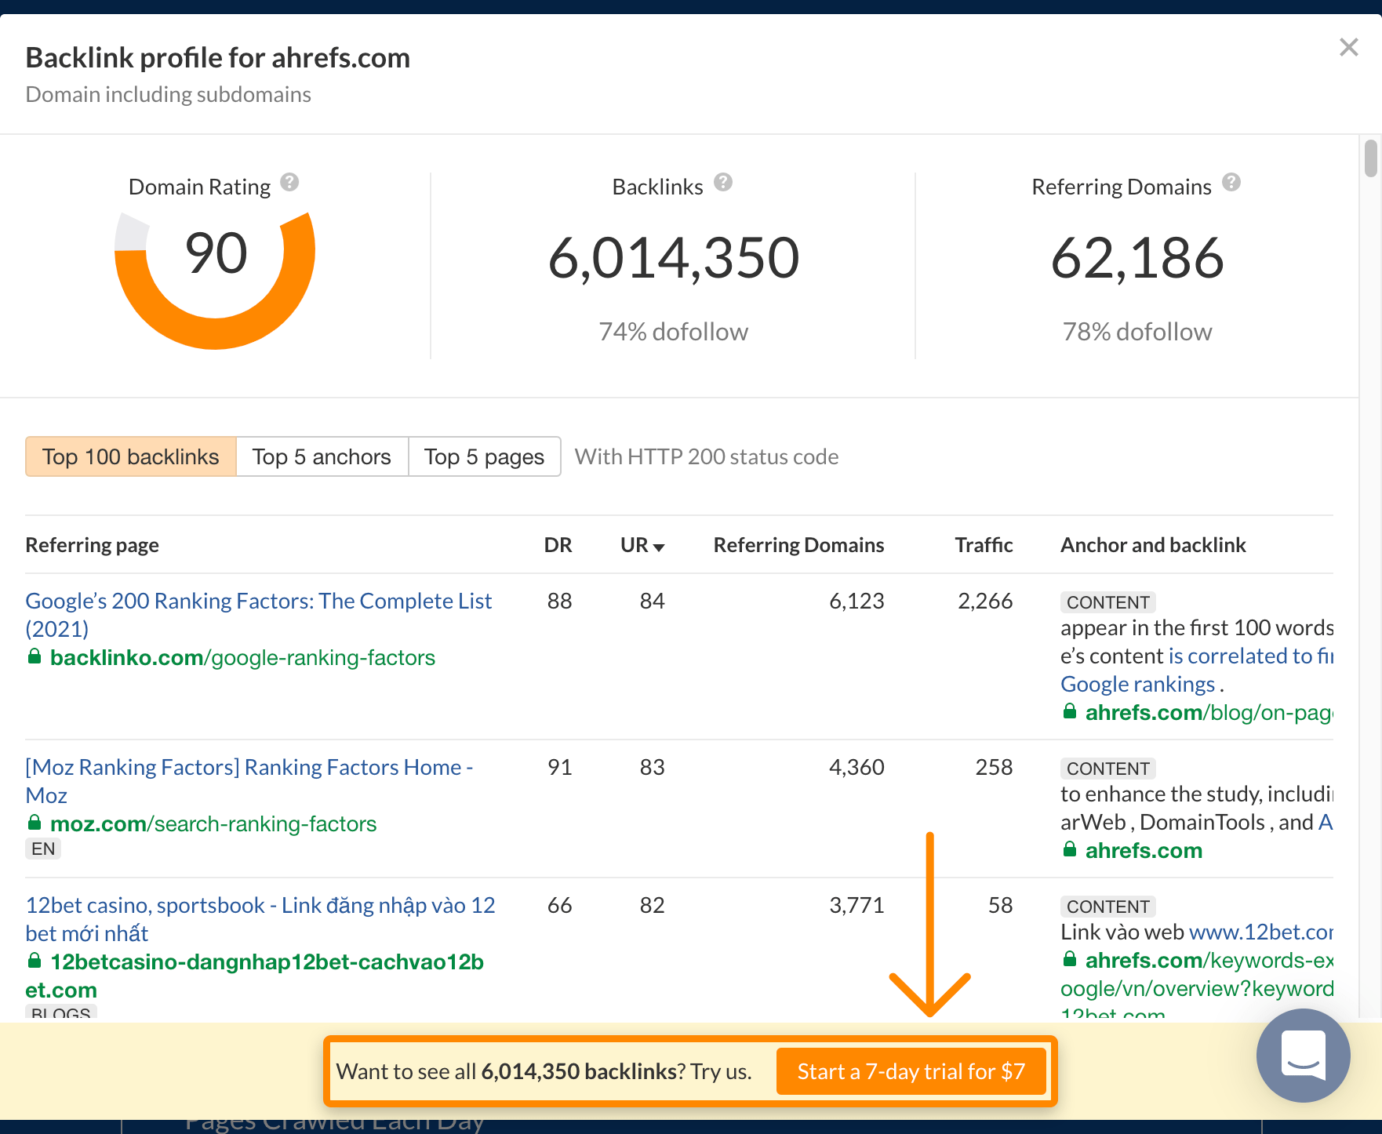1382x1134 pixels.
Task: Switch to the Top 5 anchors tab
Action: coord(322,456)
